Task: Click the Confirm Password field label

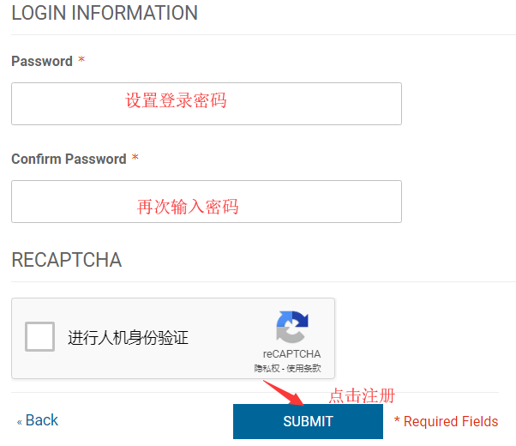Action: pyautogui.click(x=69, y=160)
